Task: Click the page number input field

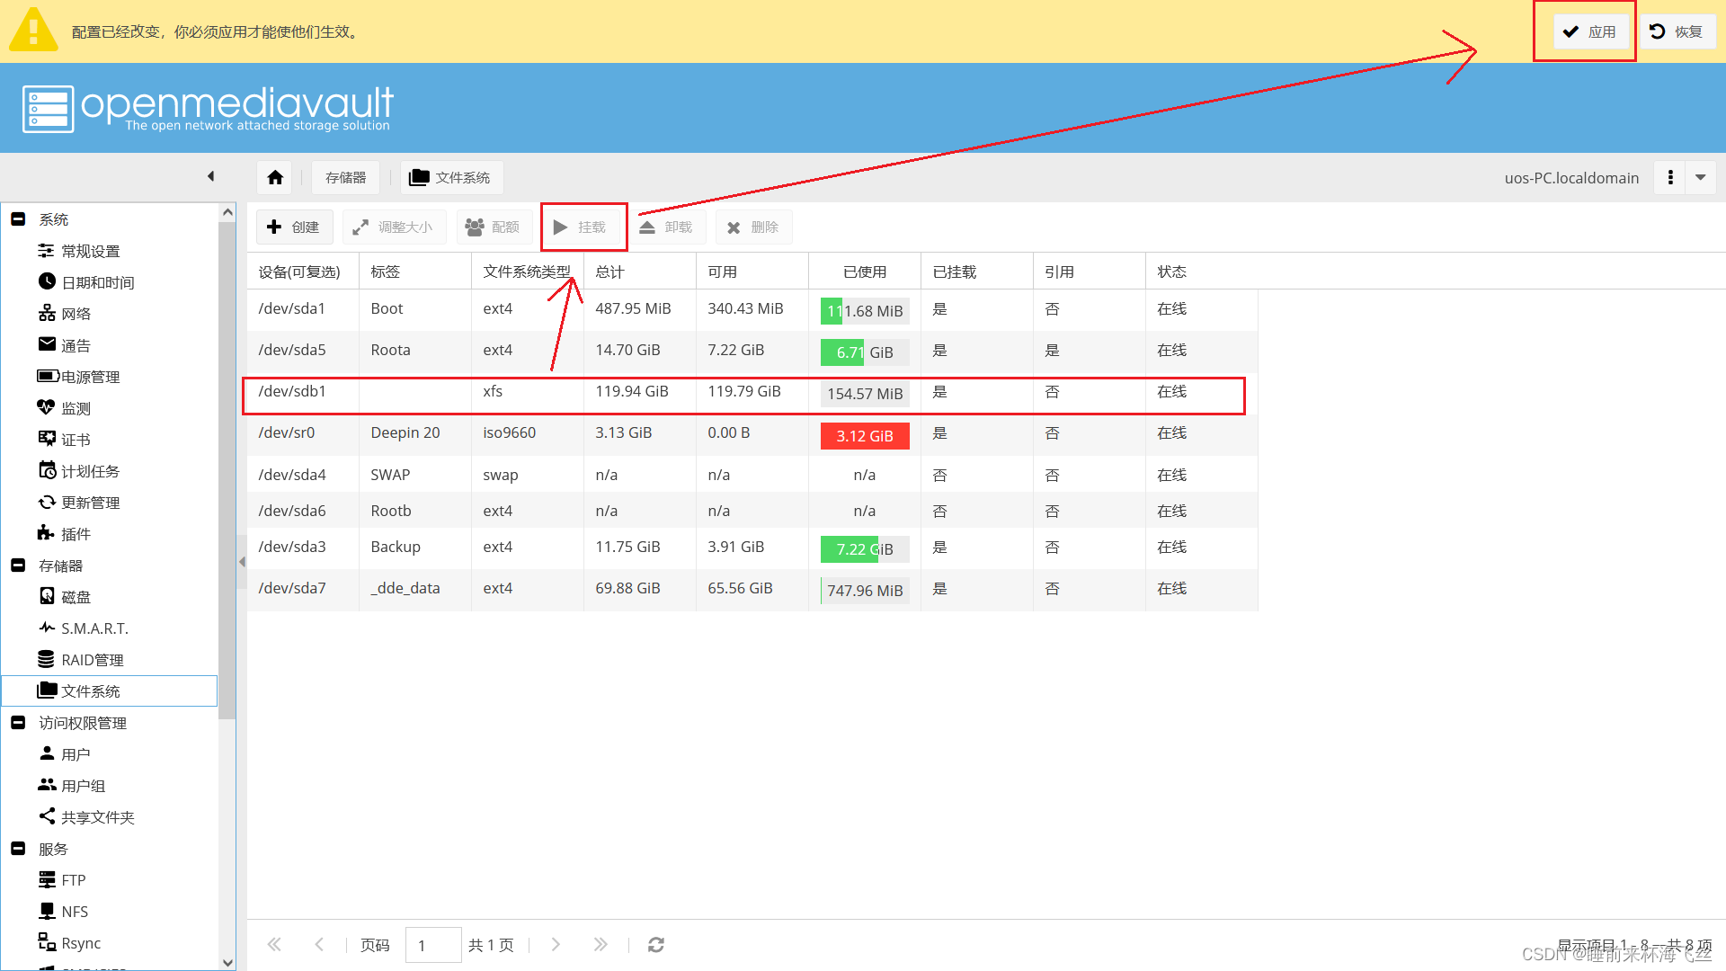Action: [x=433, y=945]
